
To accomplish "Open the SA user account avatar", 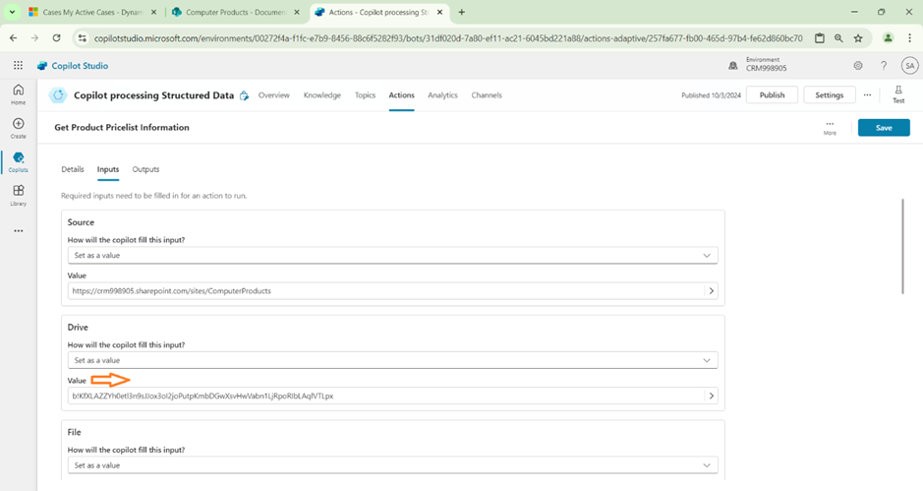I will [909, 66].
